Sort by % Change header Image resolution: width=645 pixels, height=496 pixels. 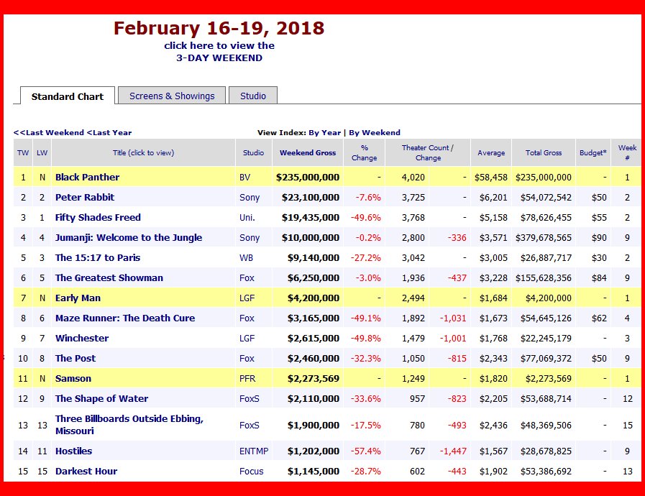coord(364,152)
